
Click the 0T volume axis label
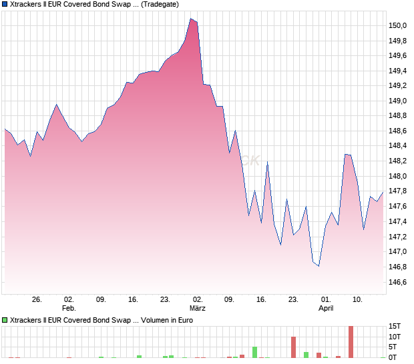point(394,357)
